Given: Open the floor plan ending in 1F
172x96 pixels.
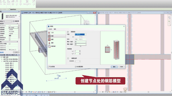Looking at the screenshot, I should 9,63.
